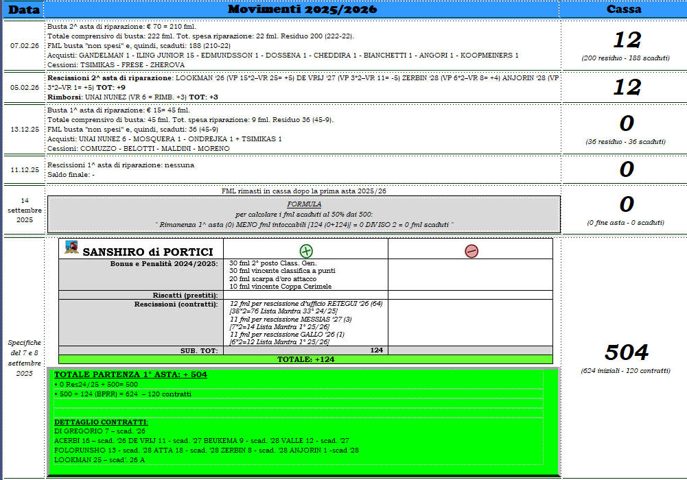
Task: Select the 07.02.26 date cell
Action: pos(24,45)
